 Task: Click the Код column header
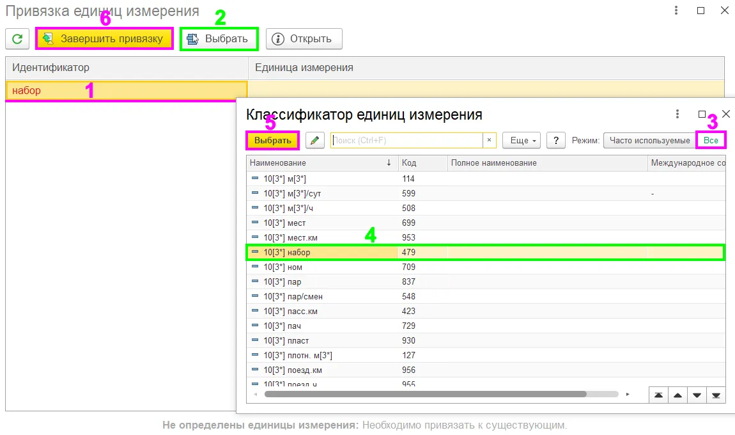[423, 163]
